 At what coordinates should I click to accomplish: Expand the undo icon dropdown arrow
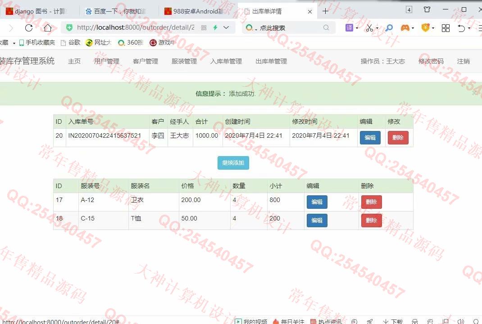point(469,28)
